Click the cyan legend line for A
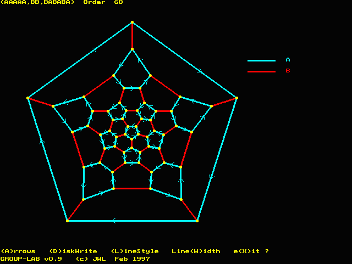Screen dimensions: 352x264 click(x=261, y=60)
